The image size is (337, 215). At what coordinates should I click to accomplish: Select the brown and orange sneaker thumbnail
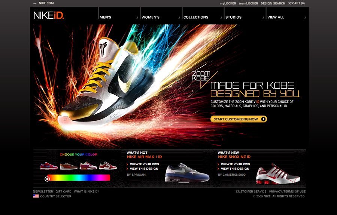[69, 166]
